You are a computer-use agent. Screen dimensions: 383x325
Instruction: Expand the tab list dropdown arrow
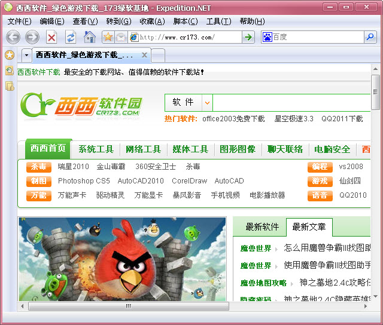pos(26,55)
